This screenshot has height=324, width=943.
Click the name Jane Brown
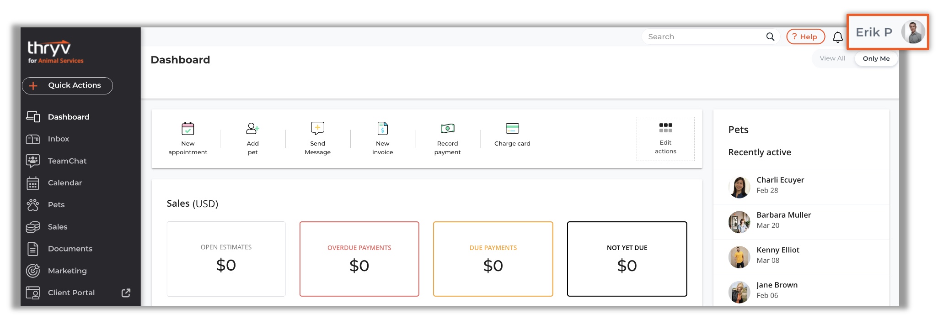click(777, 285)
